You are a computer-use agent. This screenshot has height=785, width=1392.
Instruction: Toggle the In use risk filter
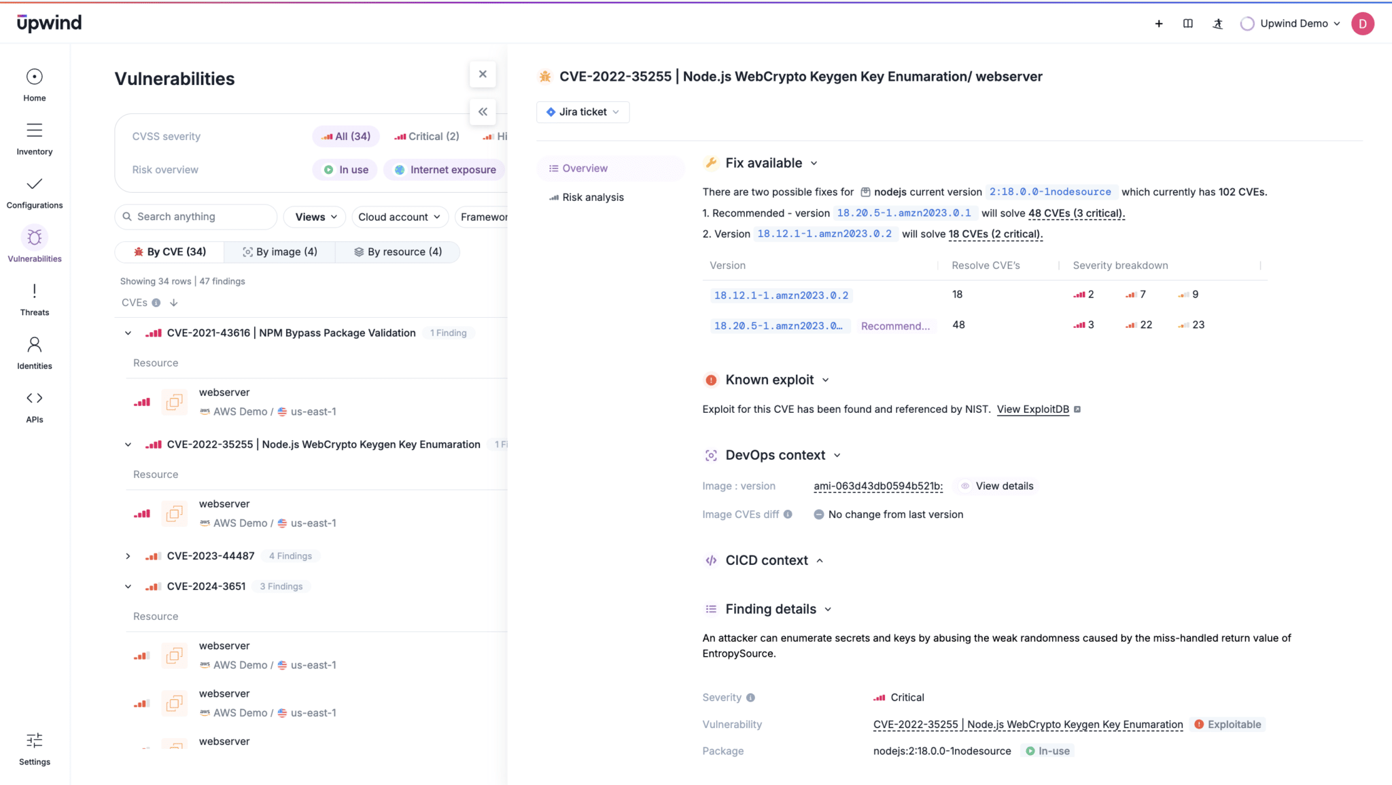point(346,170)
